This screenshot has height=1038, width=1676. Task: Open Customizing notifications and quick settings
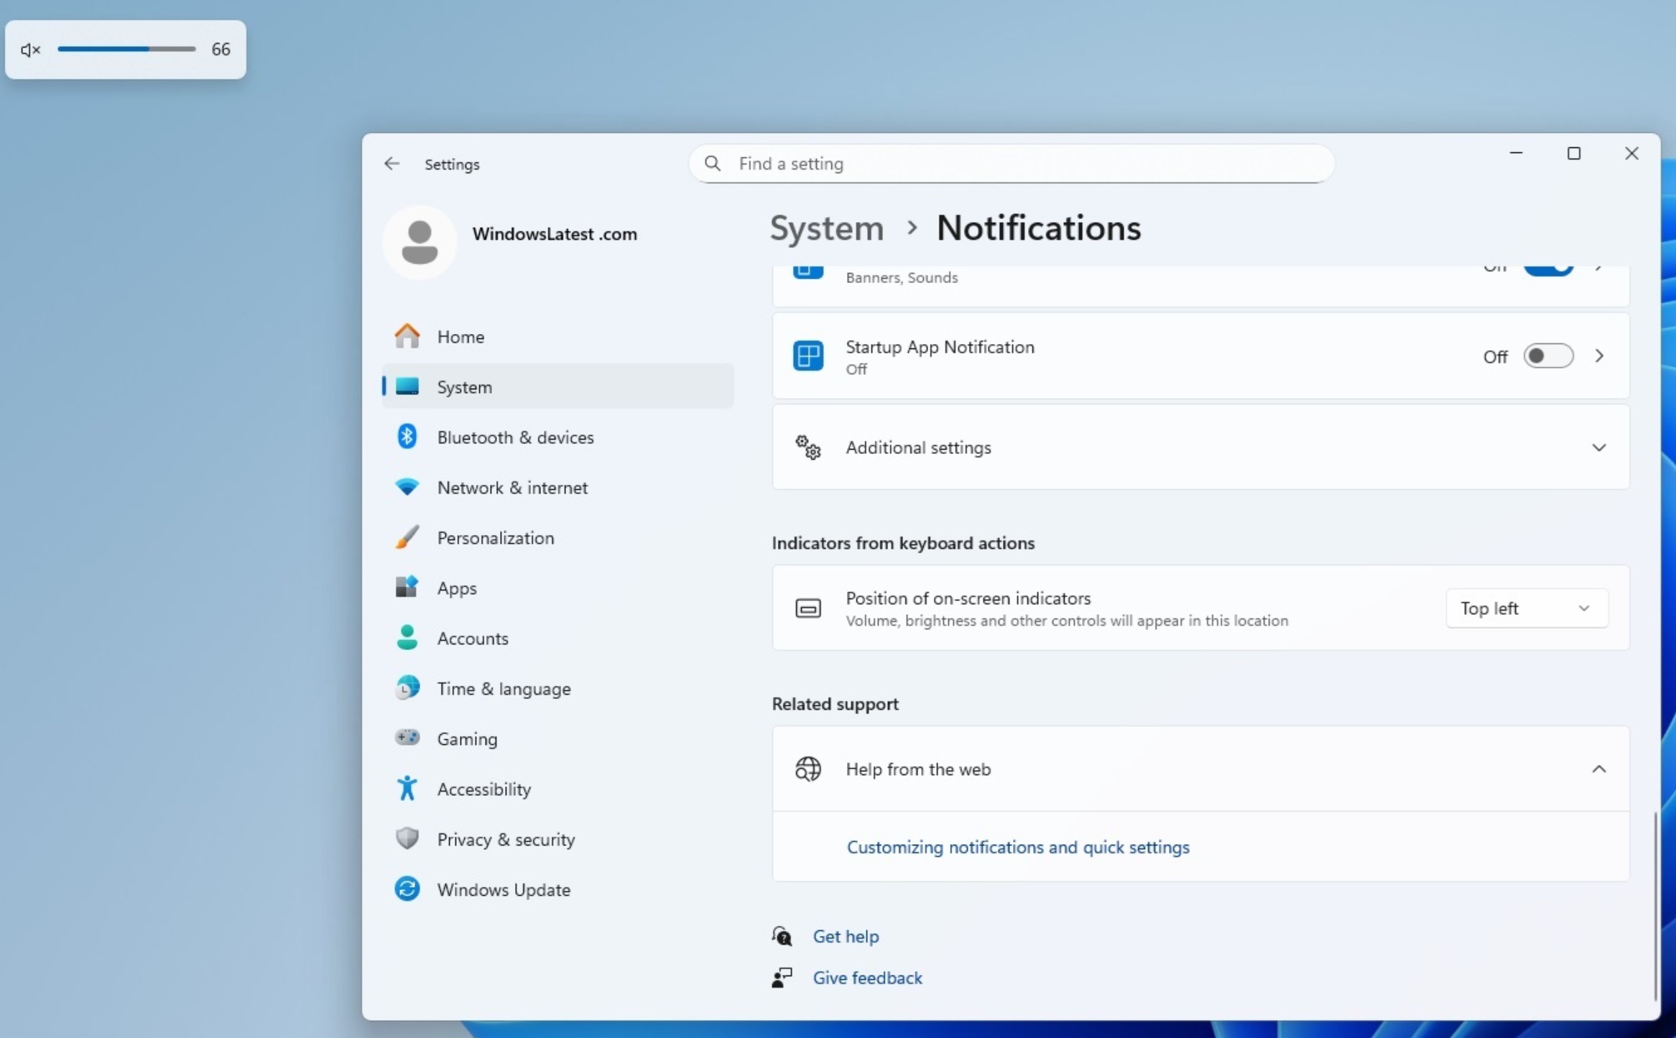1019,848
